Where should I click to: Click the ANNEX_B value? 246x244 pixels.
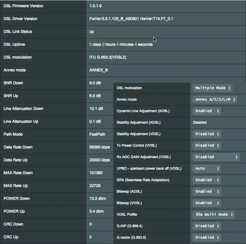[99, 70]
